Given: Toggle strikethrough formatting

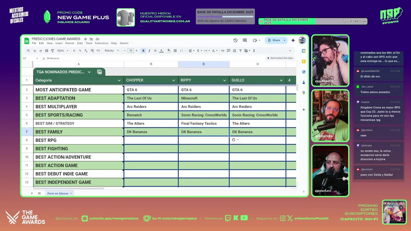Looking at the screenshot, I should click(x=155, y=51).
